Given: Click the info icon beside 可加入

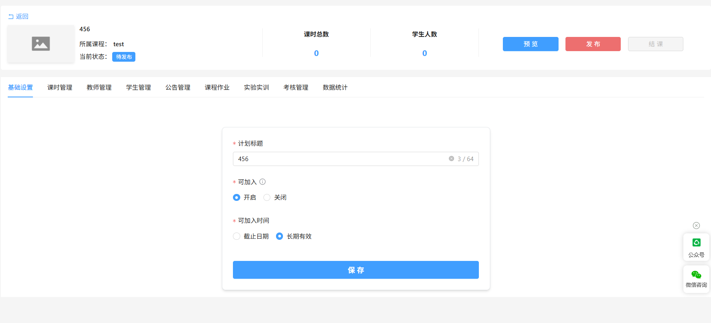Looking at the screenshot, I should click(263, 182).
